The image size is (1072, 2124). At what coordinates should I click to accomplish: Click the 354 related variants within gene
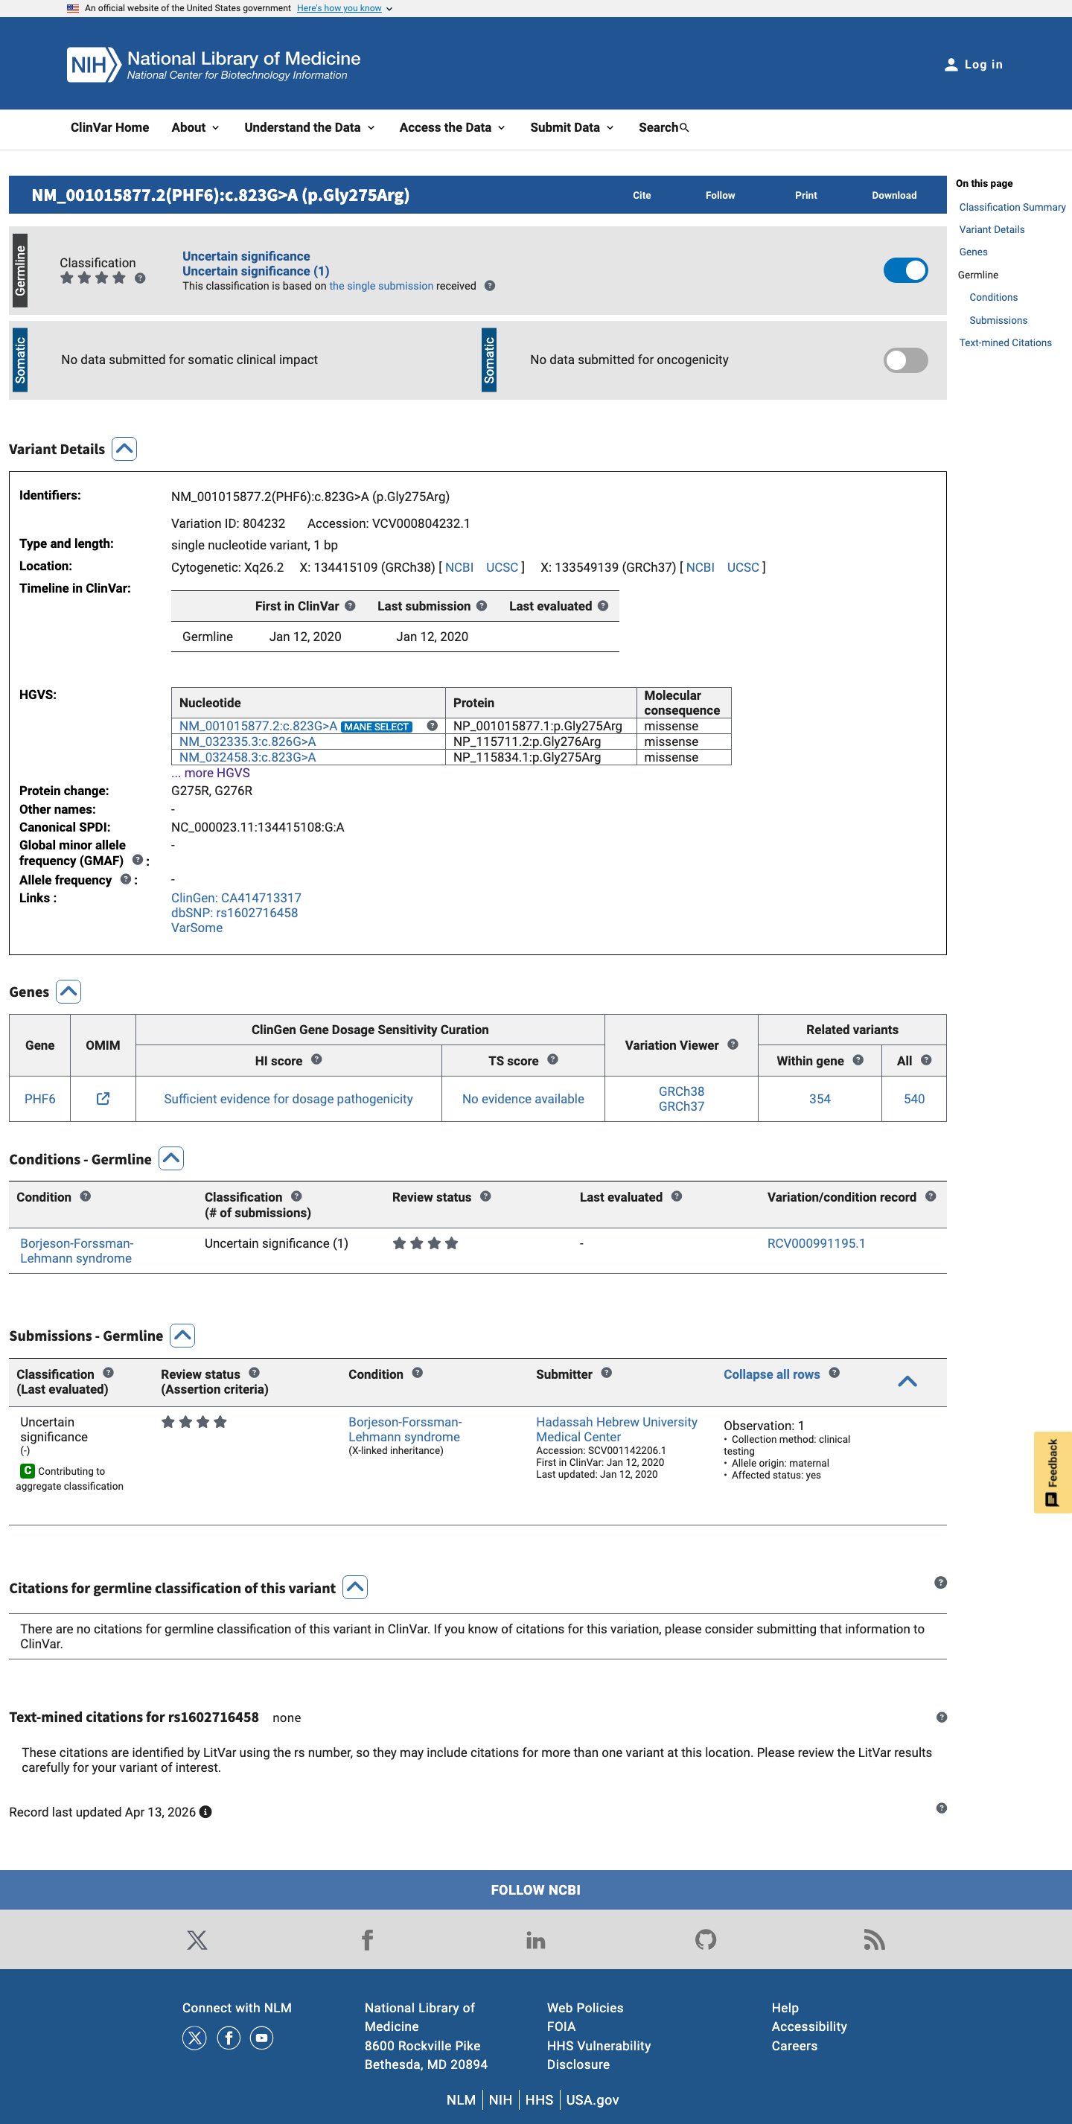[820, 1099]
